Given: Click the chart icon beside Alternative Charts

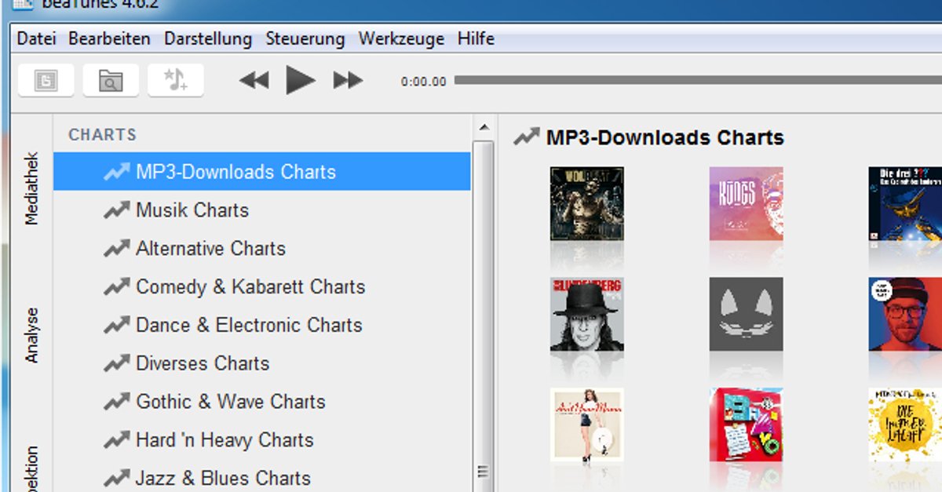Looking at the screenshot, I should point(116,249).
